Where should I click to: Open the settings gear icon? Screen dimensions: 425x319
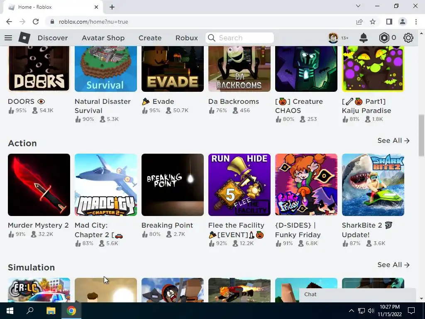click(x=408, y=38)
